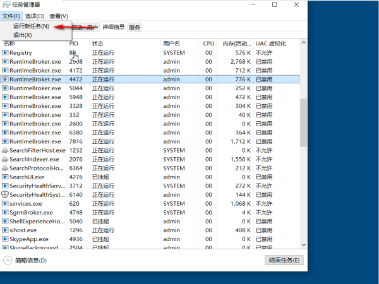Viewport: 379px width, 284px height.
Task: Click the Registry process icon
Action: pyautogui.click(x=5, y=53)
